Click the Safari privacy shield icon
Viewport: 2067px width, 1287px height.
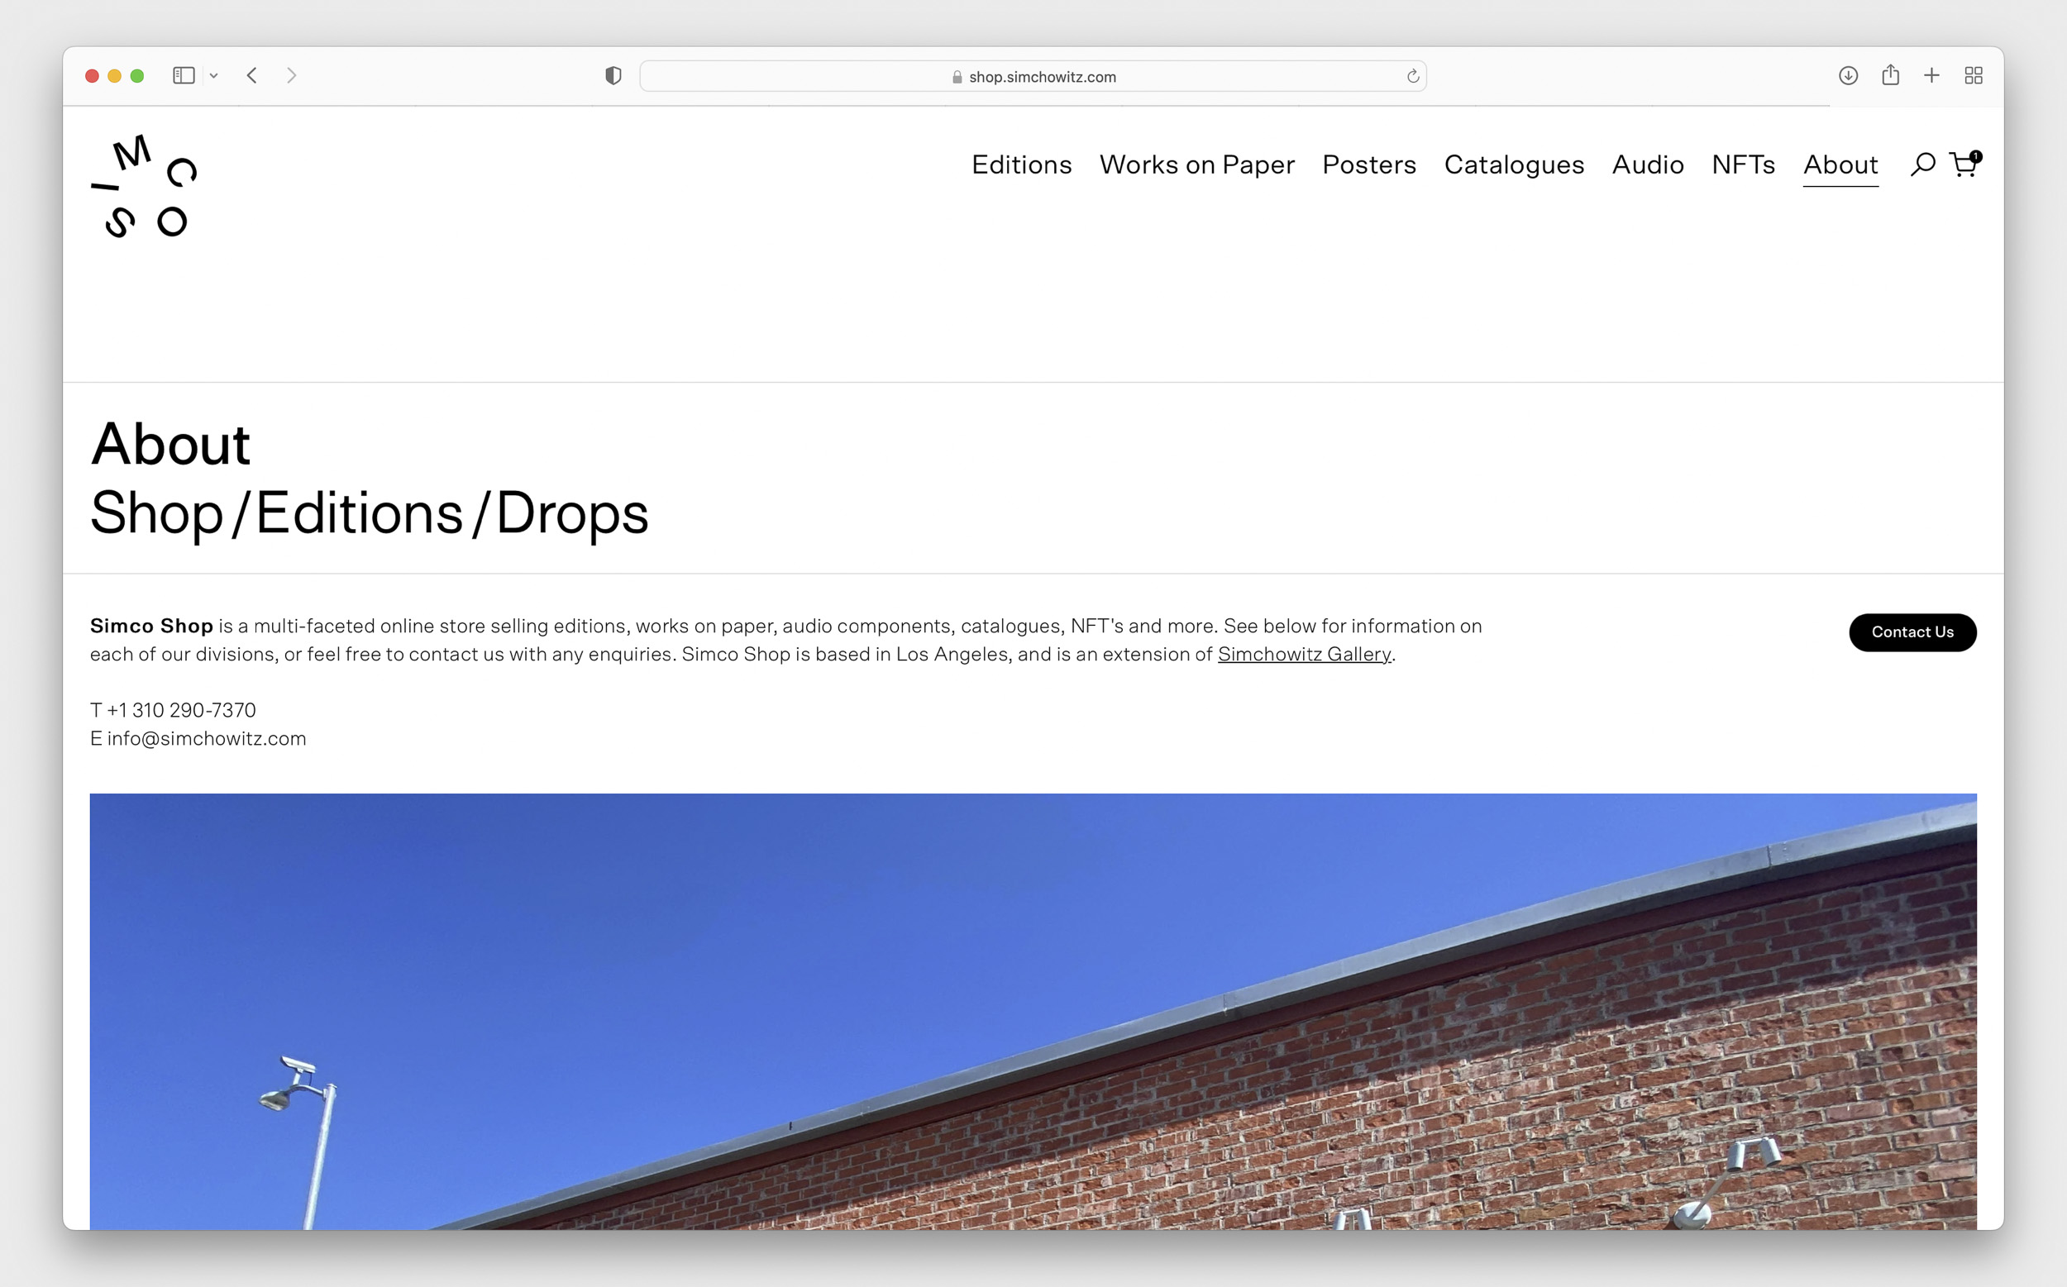coord(613,76)
